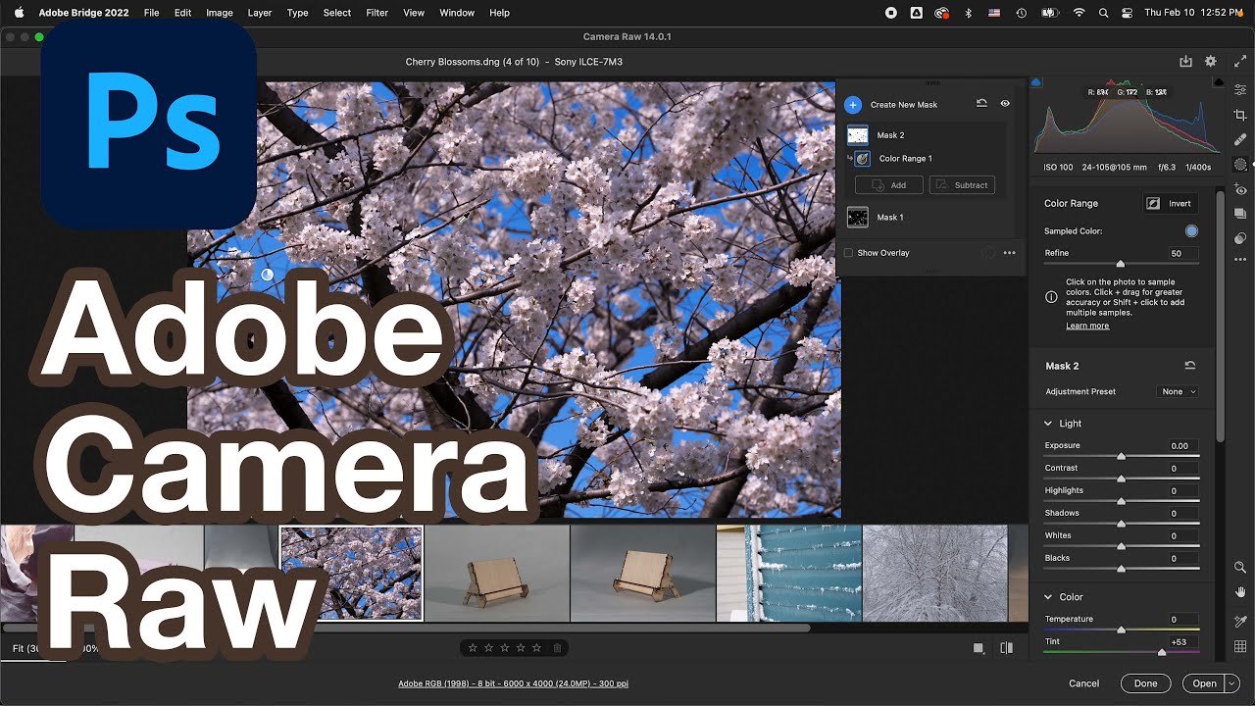Open the File menu
Viewport: 1255px width, 706px height.
tap(151, 13)
